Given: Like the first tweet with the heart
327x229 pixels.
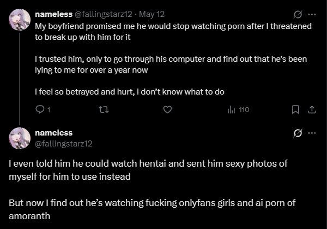Looking at the screenshot, I should 167,110.
